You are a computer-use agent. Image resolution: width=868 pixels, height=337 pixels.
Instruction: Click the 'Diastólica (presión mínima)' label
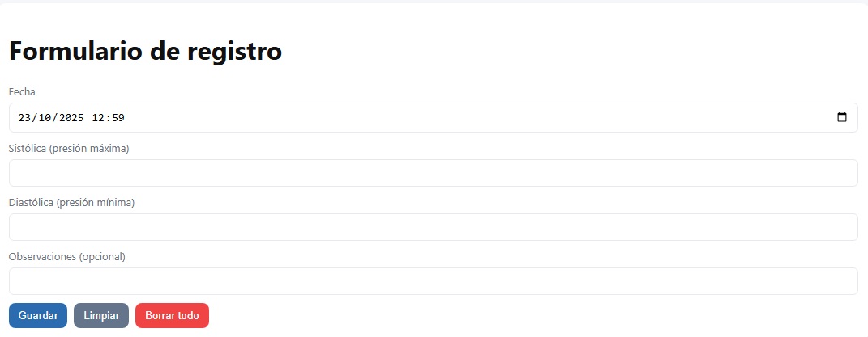click(71, 203)
